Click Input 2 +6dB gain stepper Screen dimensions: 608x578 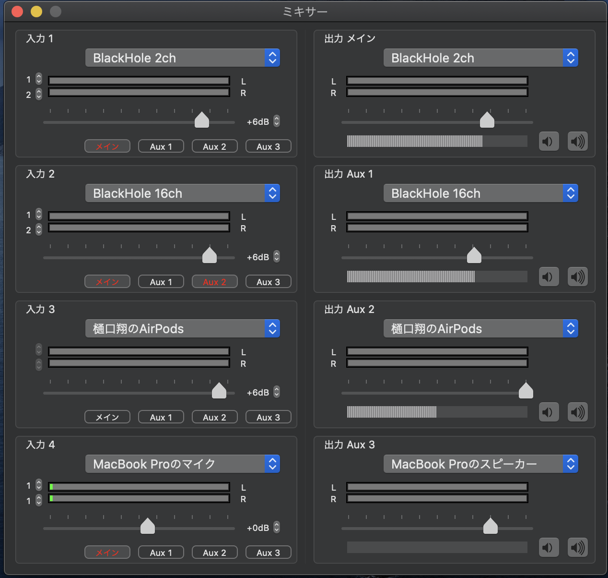pyautogui.click(x=277, y=257)
